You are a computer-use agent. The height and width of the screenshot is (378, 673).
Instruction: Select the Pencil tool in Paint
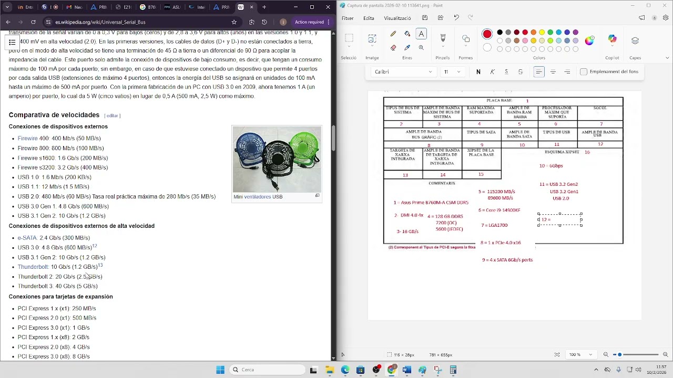393,34
